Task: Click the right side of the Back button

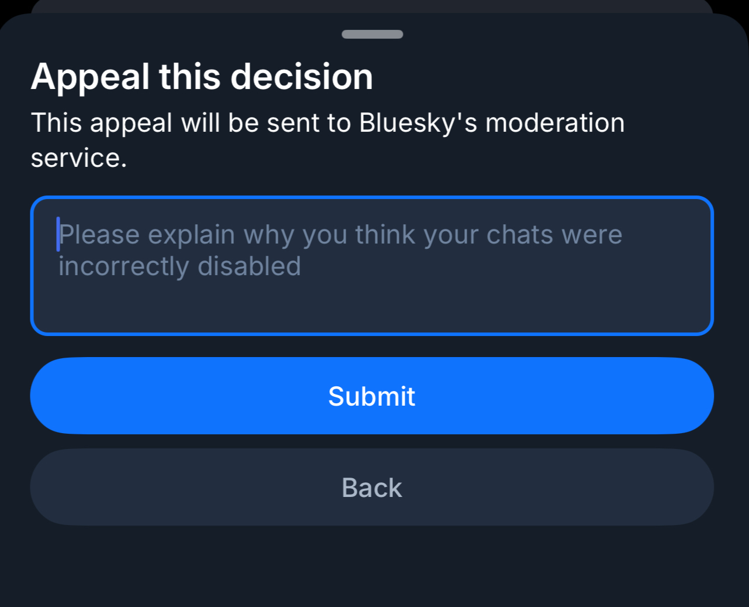Action: tap(672, 487)
